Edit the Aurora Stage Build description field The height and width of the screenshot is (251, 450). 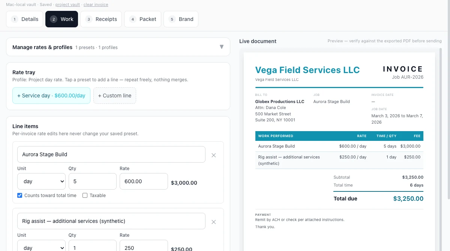[111, 154]
